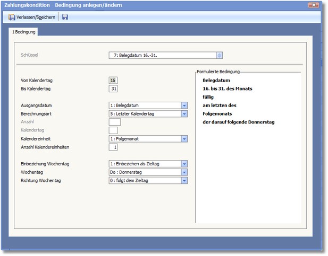Select the 'Do : Donnerstag' combo box
Screen dimensions: 328x256
[x=144, y=172]
